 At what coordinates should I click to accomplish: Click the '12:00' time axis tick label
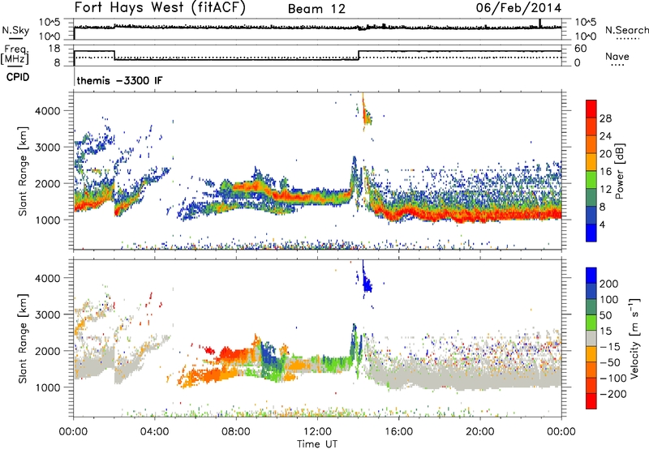click(x=317, y=432)
